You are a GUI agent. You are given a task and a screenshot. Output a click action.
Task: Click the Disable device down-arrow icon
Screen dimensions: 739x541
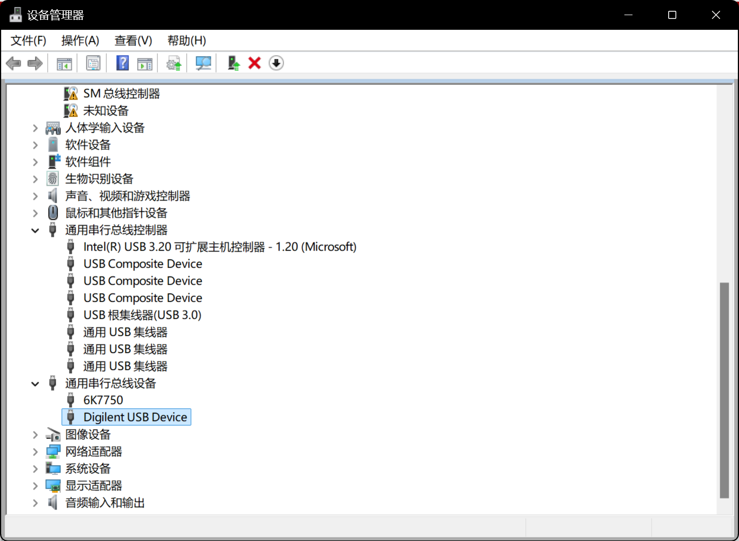pos(276,63)
